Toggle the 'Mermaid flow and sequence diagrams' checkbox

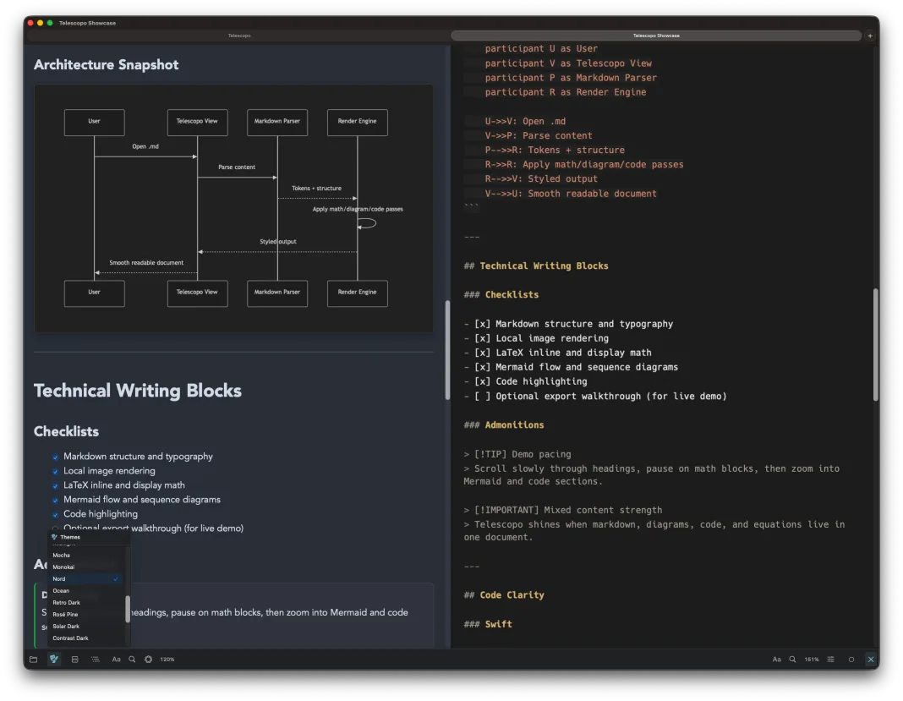coord(55,501)
